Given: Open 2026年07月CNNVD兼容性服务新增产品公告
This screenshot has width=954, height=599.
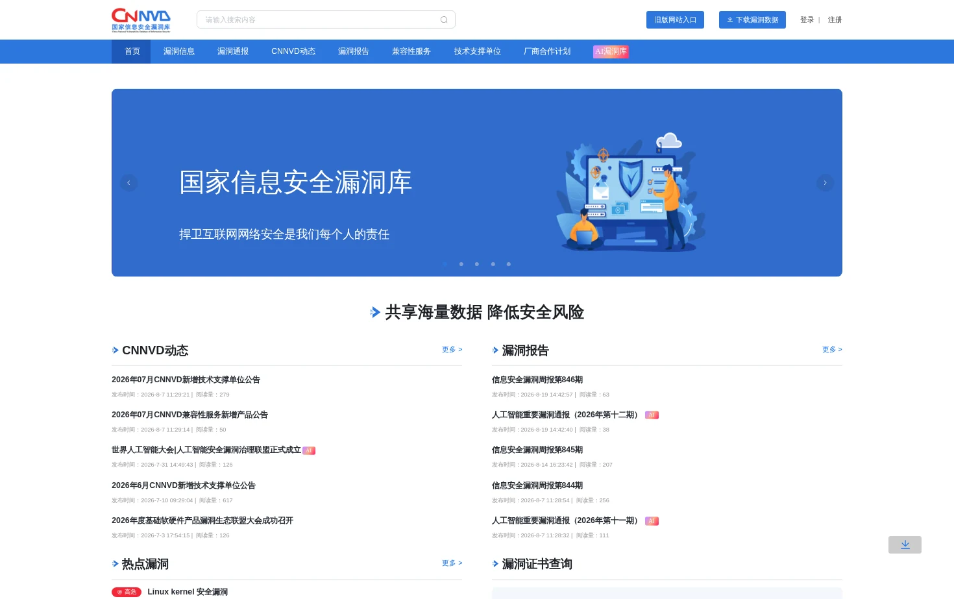Looking at the screenshot, I should pyautogui.click(x=190, y=415).
